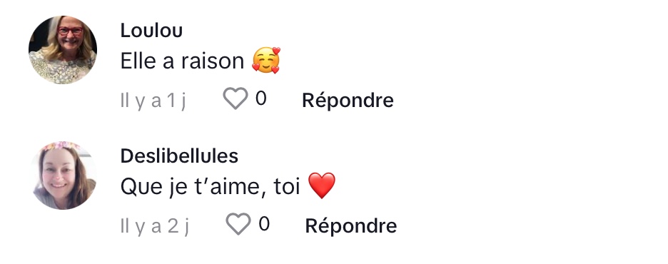The width and height of the screenshot is (668, 264).
Task: Like Loulou's comment with the heart icon
Action: point(236,98)
